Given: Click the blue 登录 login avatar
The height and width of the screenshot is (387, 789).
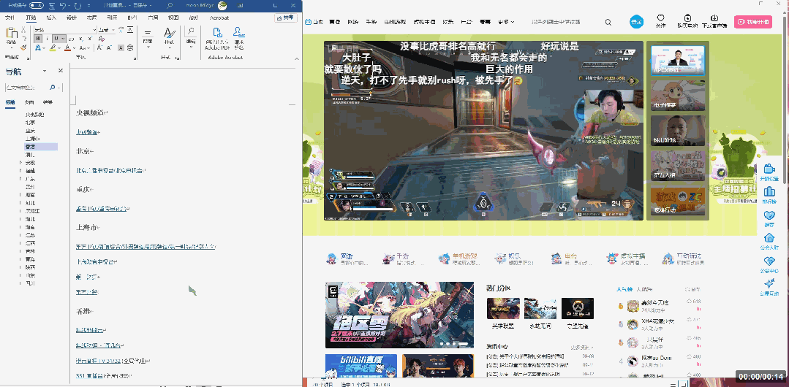Looking at the screenshot, I should click(637, 22).
